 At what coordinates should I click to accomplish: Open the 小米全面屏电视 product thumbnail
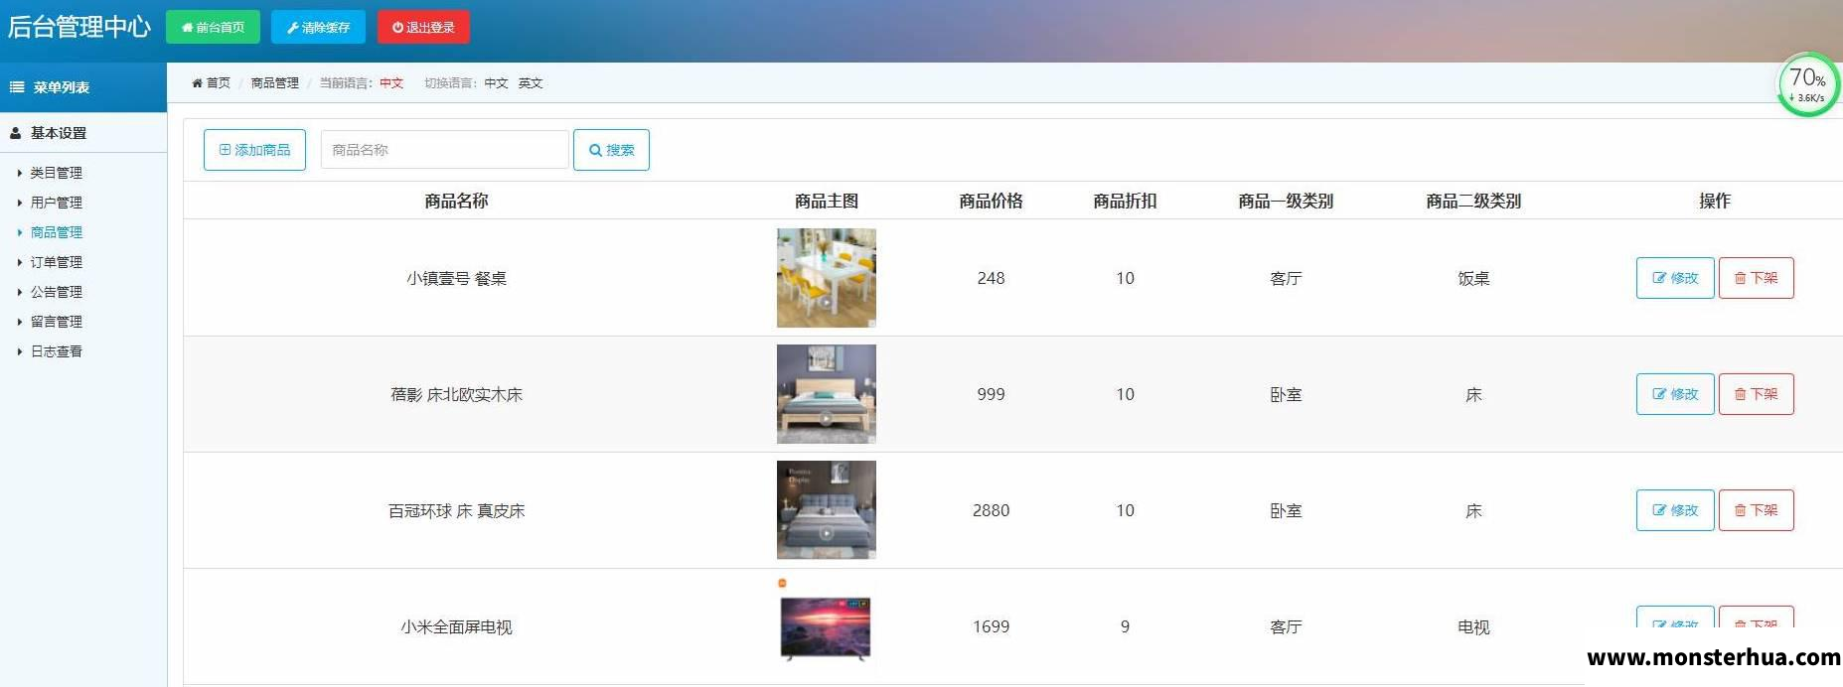827,626
